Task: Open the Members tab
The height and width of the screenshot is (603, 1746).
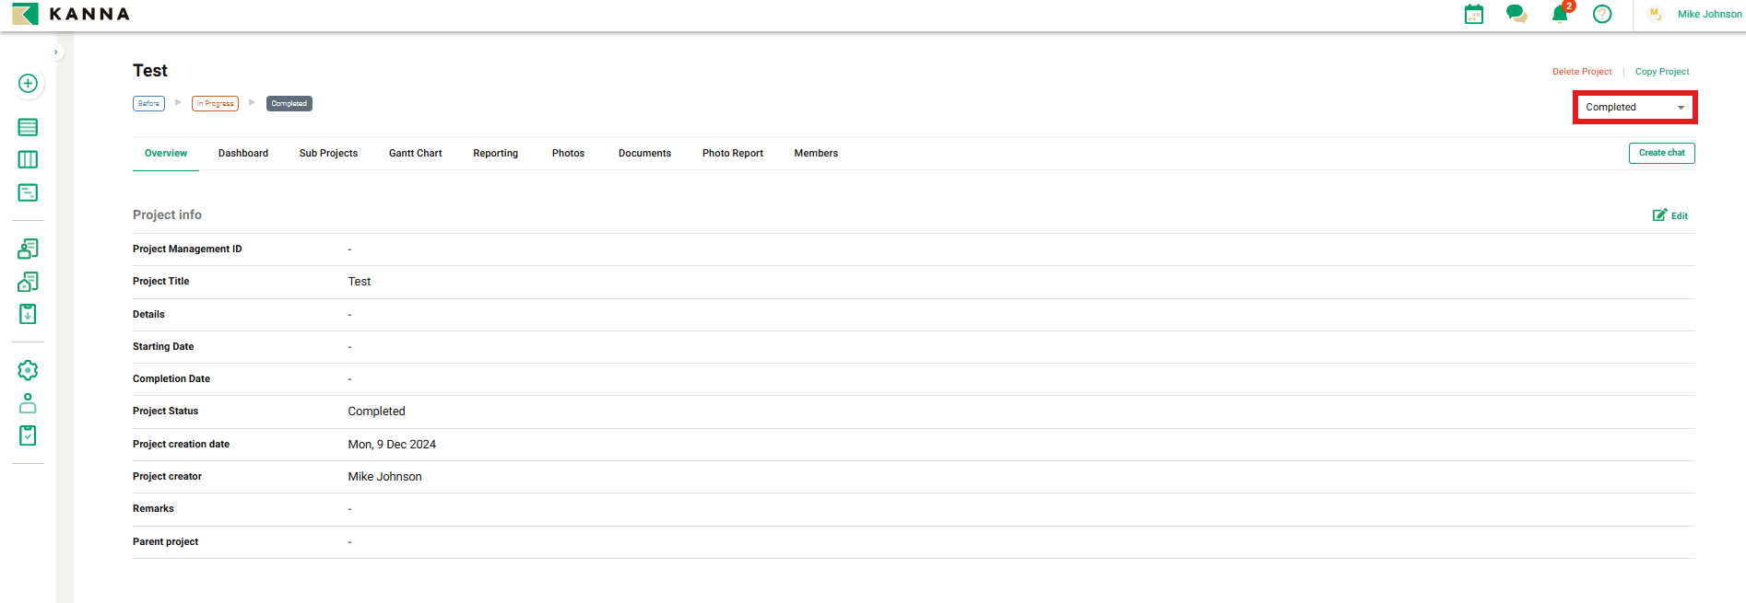Action: click(x=816, y=154)
